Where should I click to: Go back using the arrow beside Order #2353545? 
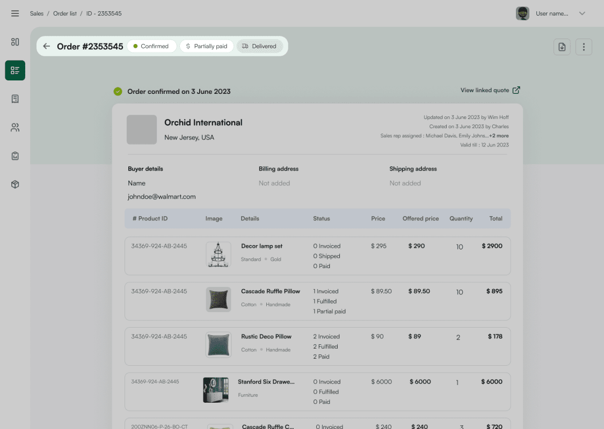(x=46, y=46)
